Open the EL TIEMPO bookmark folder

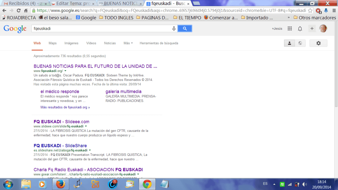187,18
